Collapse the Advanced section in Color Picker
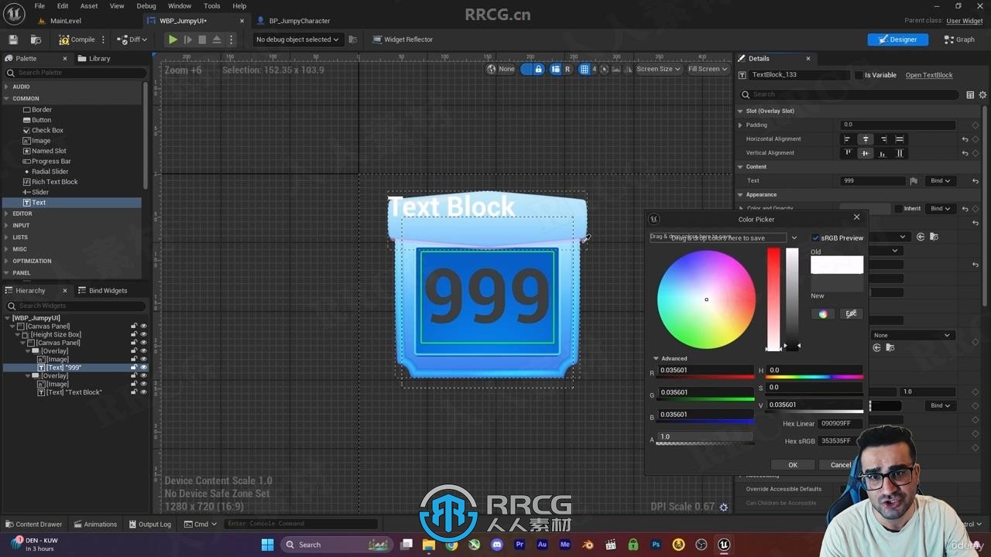991x557 pixels. (657, 358)
